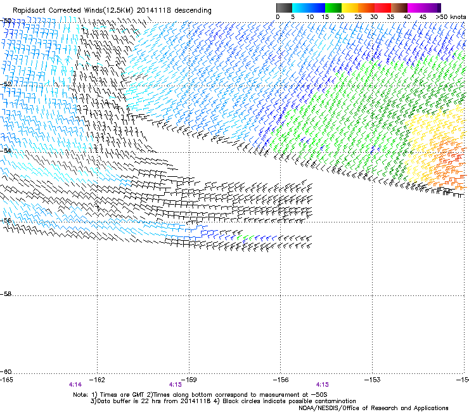This screenshot has height=412, width=469.
Task: Click the NOAA/NESDIS credit text
Action: click(x=373, y=408)
